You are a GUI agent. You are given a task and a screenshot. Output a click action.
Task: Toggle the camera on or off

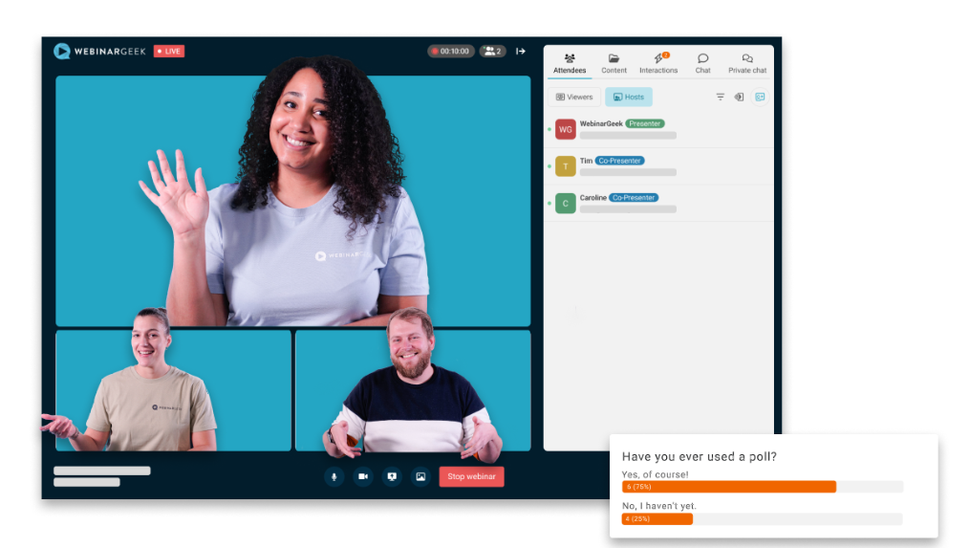click(363, 476)
